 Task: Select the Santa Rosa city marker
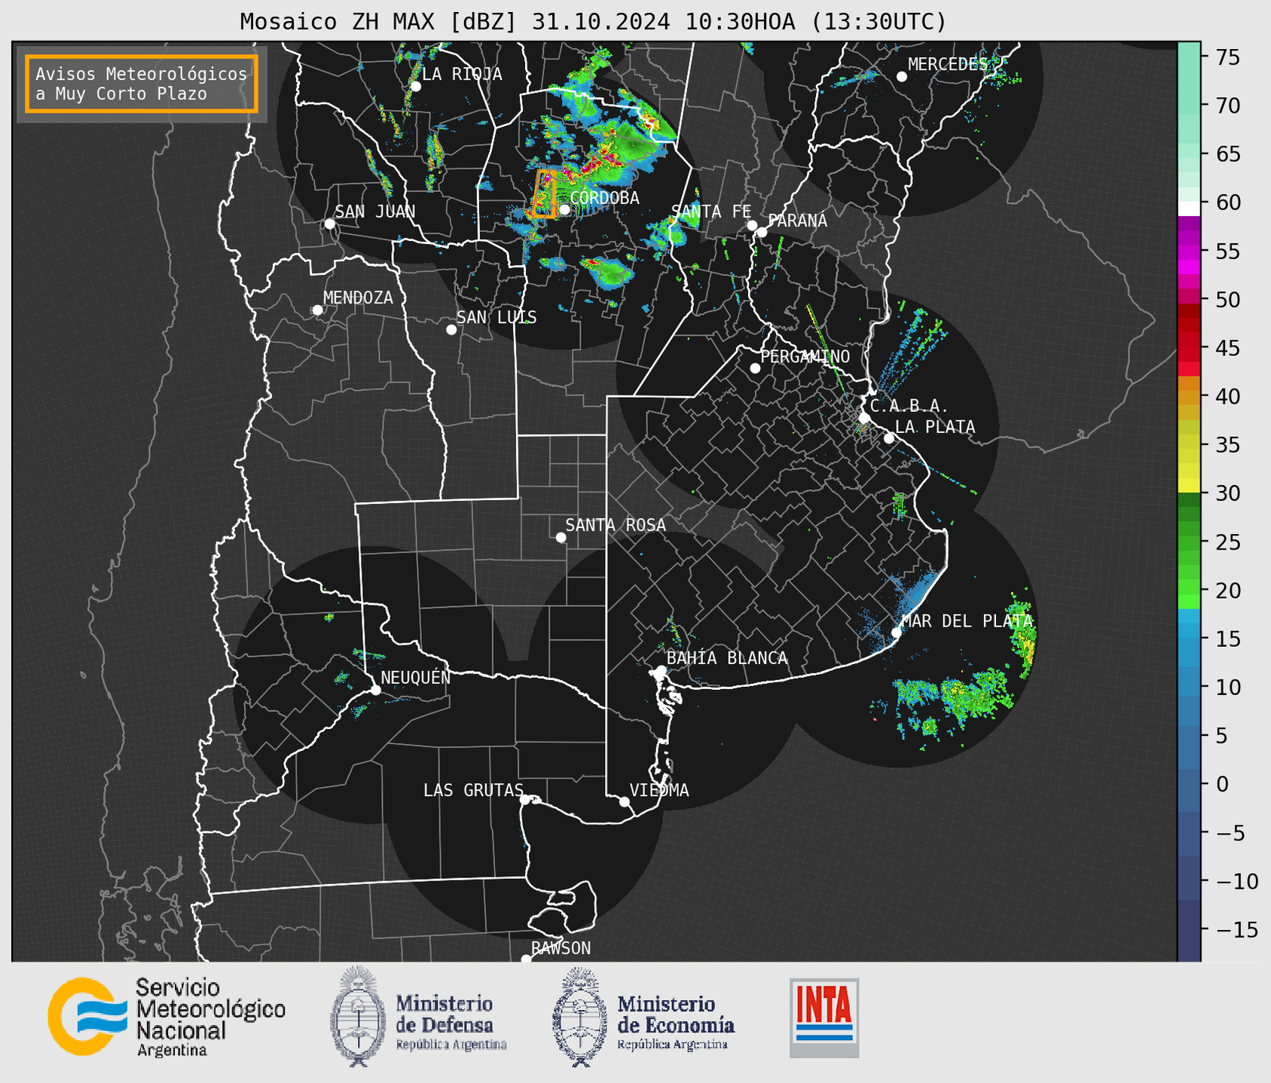point(561,537)
